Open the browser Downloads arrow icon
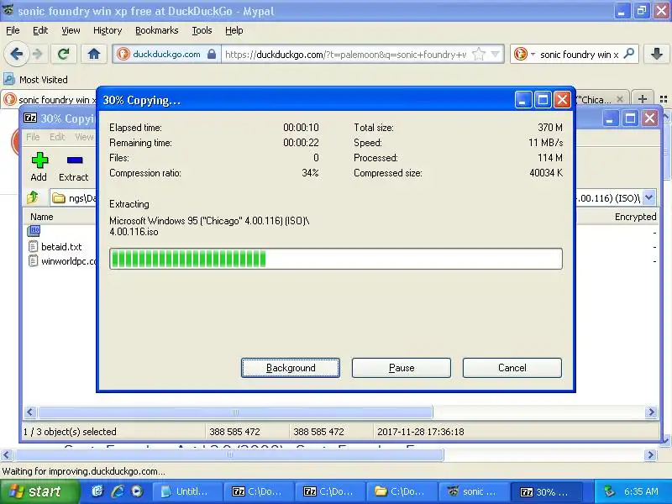 656,54
